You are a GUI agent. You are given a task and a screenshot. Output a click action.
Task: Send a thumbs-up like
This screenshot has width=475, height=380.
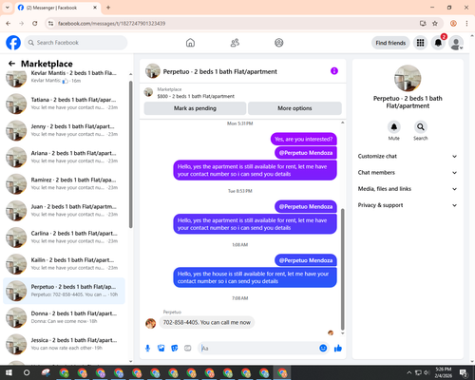pos(338,349)
